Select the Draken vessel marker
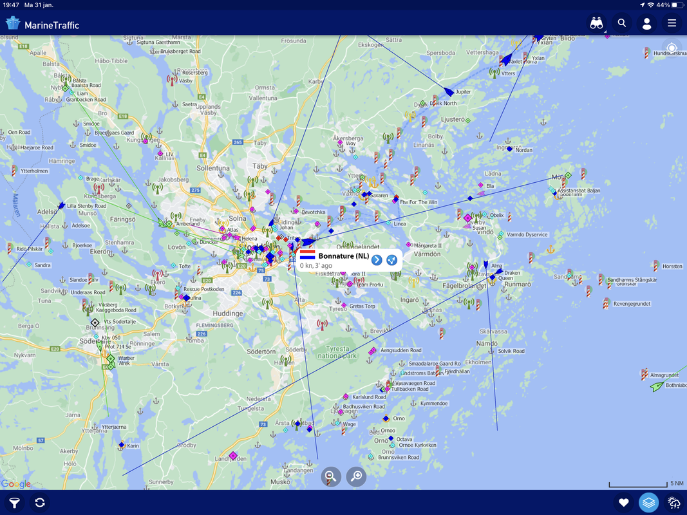Screen dimensions: 687x515 tap(499, 272)
